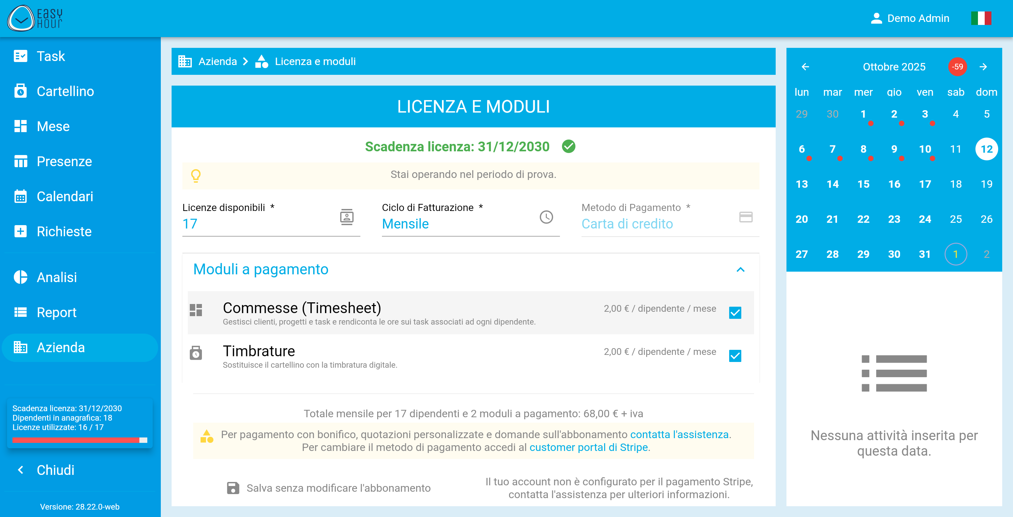Open the customer portal di Stripe link
Image resolution: width=1013 pixels, height=517 pixels.
tap(588, 448)
